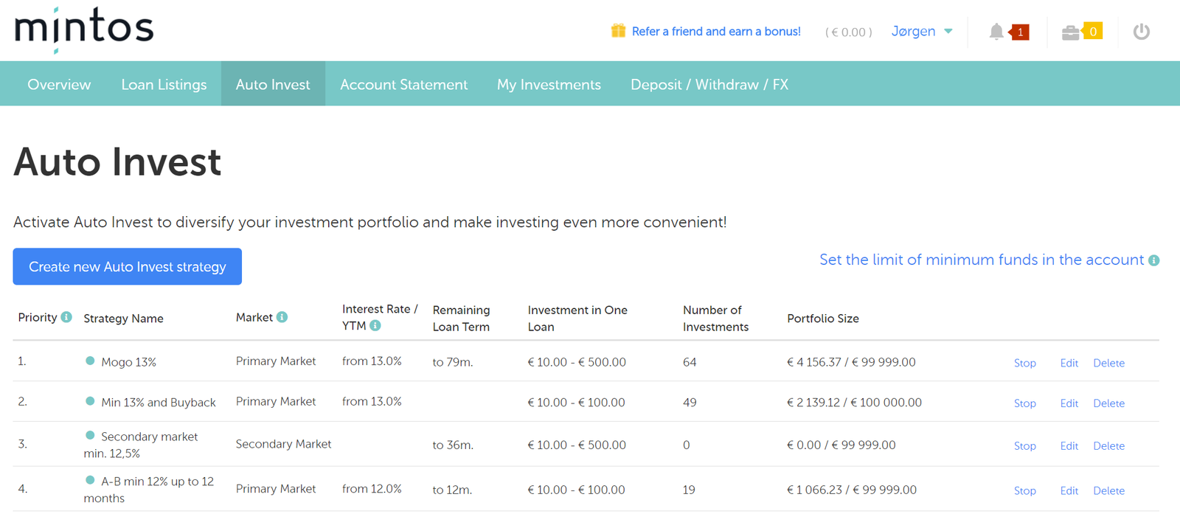Click the Mintos logo
This screenshot has width=1180, height=528.
[83, 30]
